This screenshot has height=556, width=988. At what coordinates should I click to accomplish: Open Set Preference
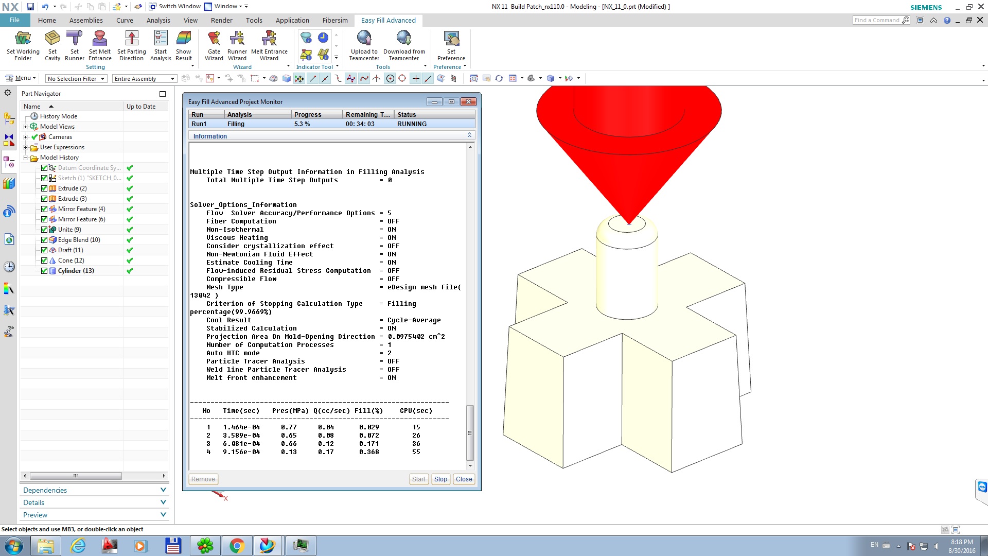coord(451,45)
